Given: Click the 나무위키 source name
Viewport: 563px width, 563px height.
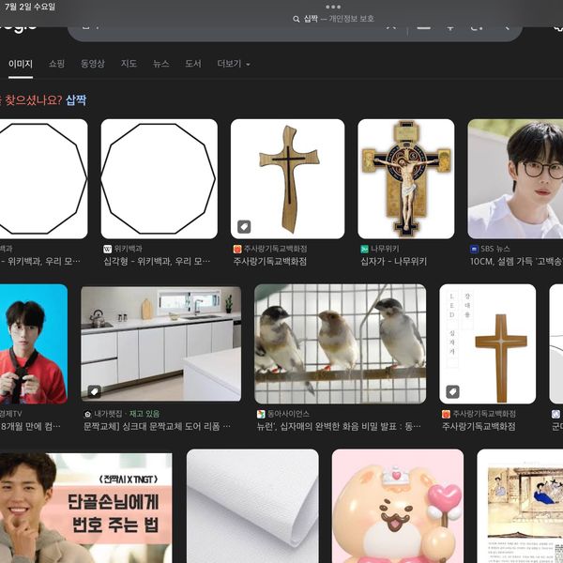Looking at the screenshot, I should pos(385,249).
